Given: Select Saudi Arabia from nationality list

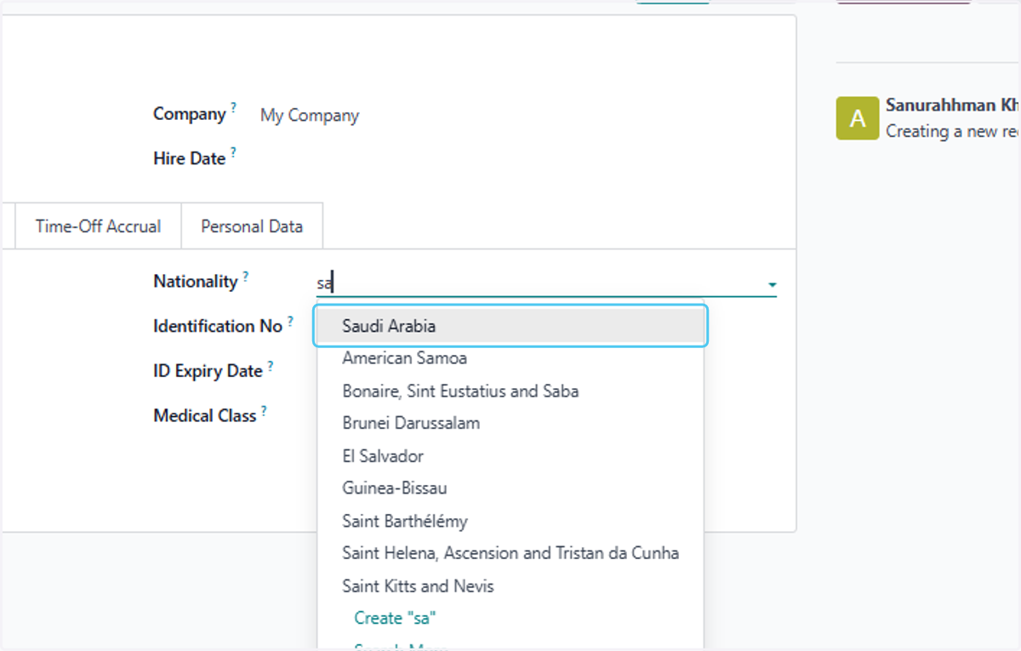Looking at the screenshot, I should (x=510, y=326).
